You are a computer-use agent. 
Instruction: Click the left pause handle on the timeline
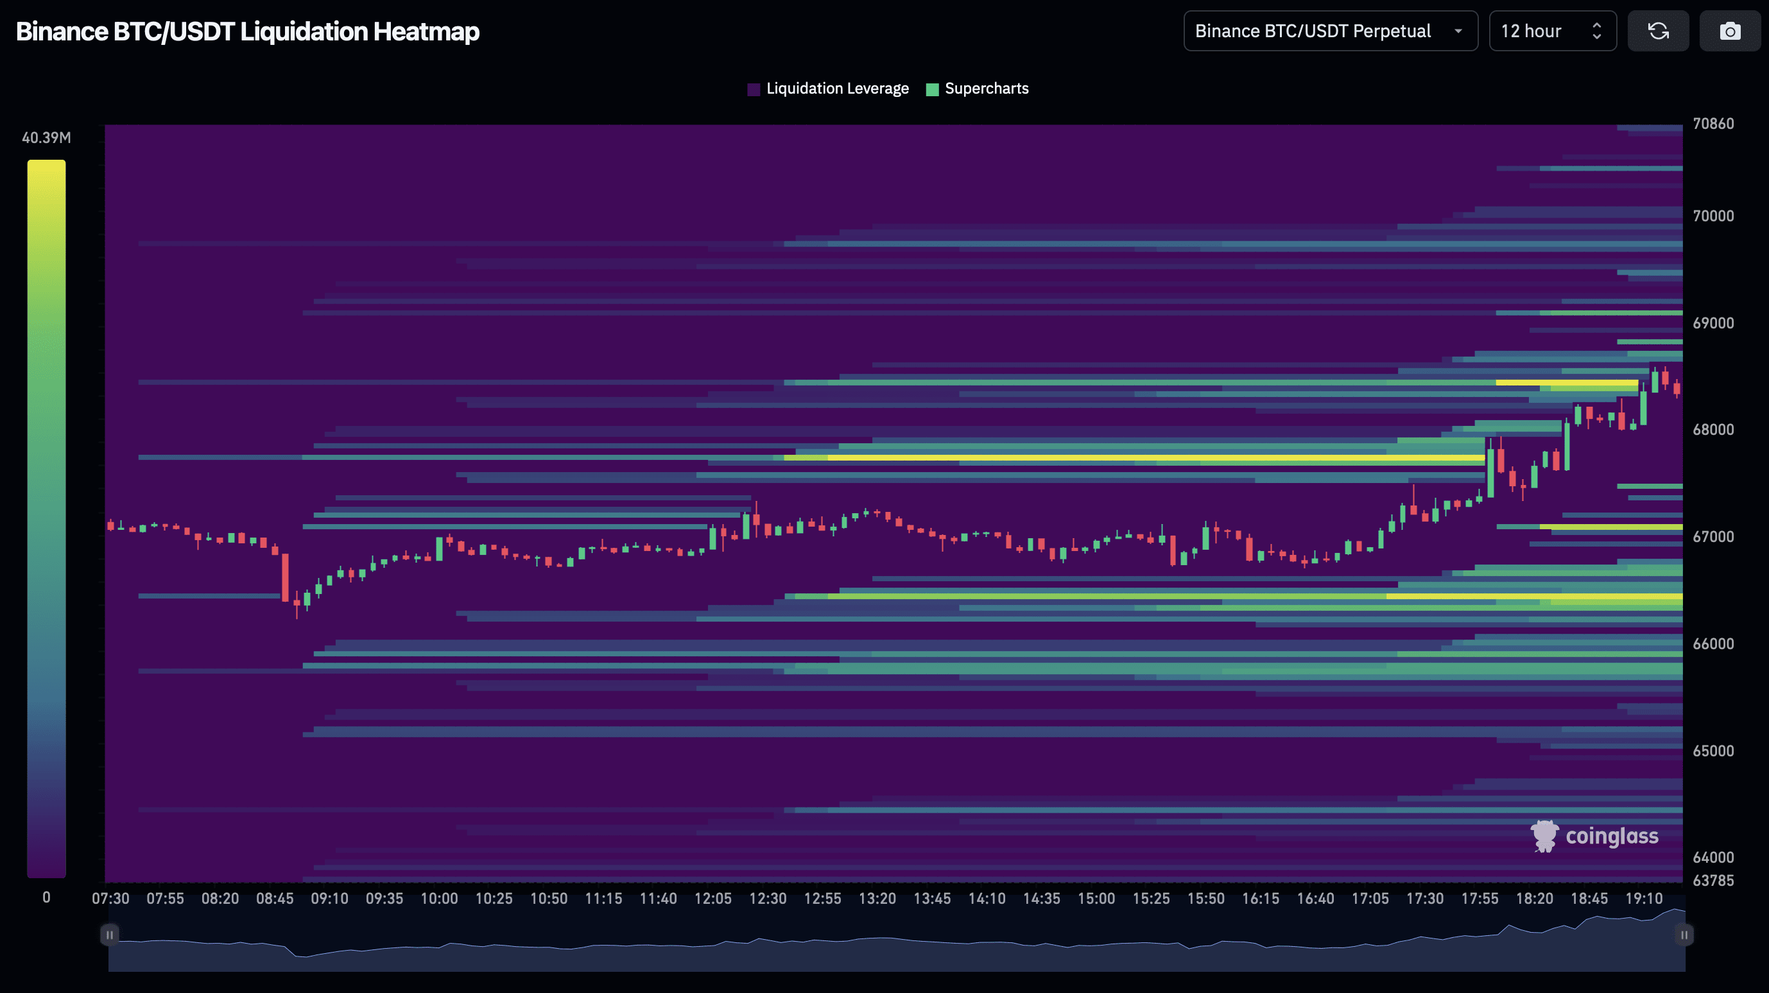point(110,934)
